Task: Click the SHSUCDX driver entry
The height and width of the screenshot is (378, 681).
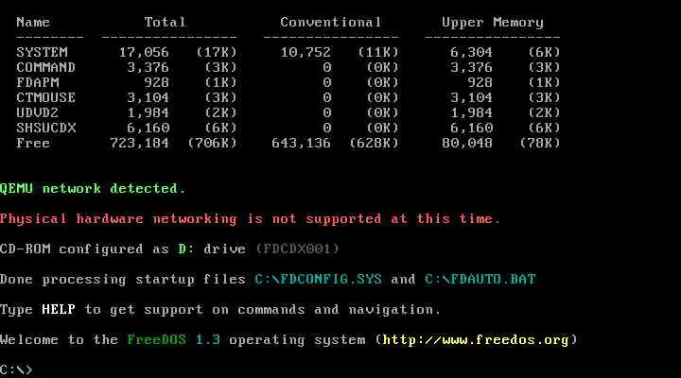Action: tap(46, 129)
